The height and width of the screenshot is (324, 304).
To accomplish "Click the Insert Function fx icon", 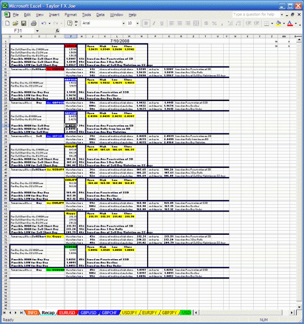I will pyautogui.click(x=57, y=31).
